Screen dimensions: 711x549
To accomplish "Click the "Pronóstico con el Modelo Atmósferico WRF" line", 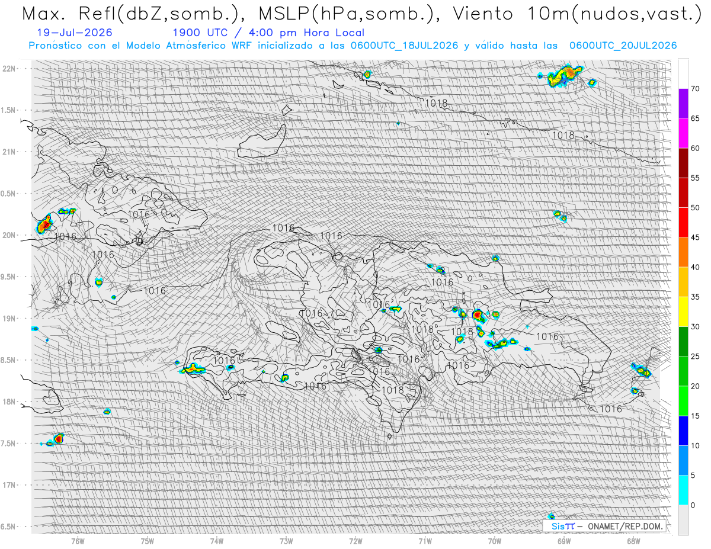I will (353, 46).
